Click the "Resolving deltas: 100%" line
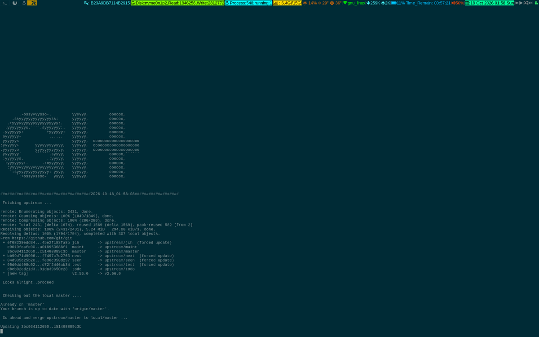The image size is (539, 337). coord(80,234)
